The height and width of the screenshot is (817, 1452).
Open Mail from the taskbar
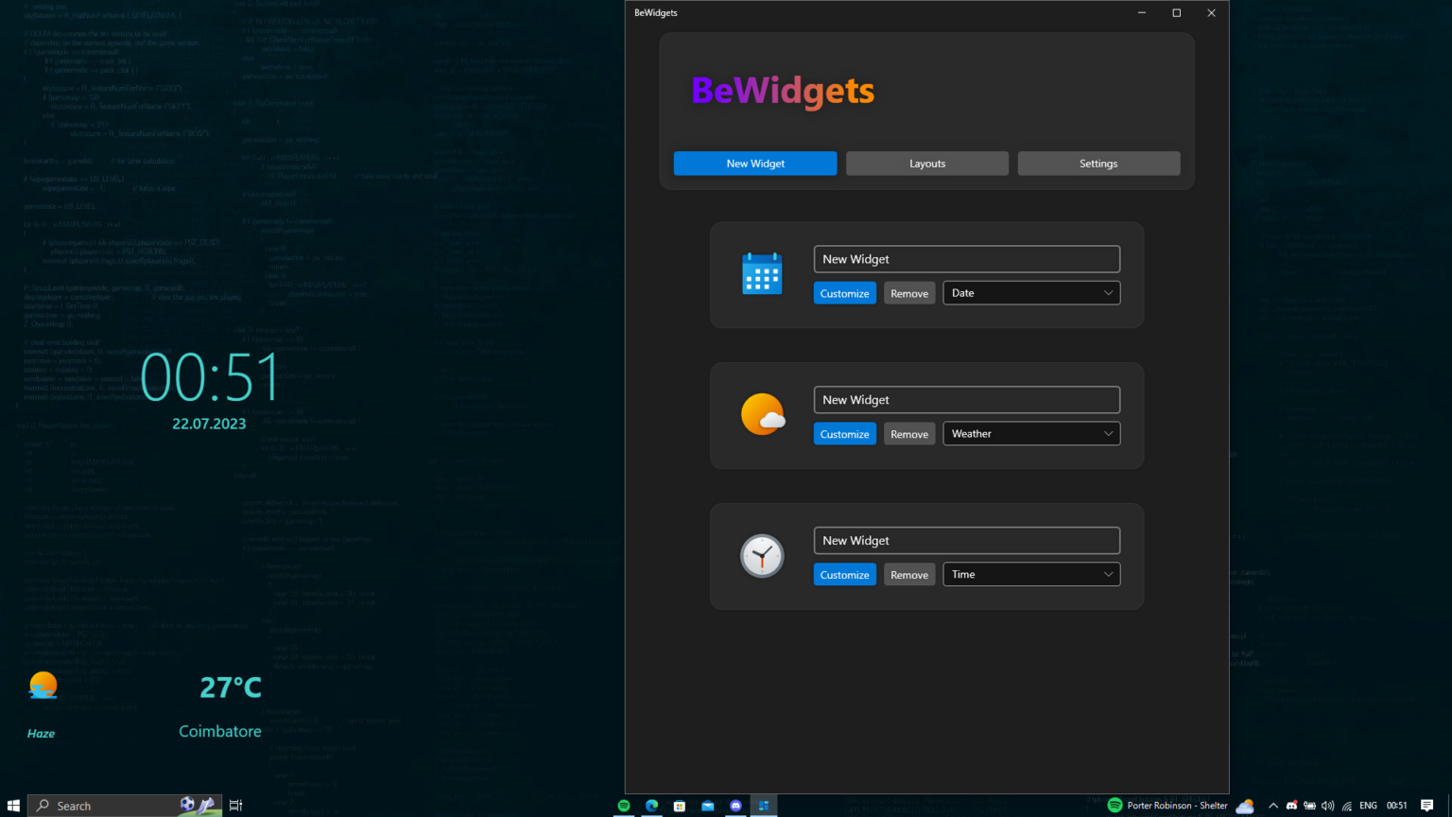[707, 805]
